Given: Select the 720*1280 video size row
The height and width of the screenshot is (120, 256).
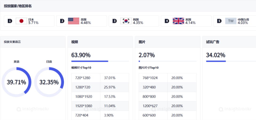Looking at the screenshot, I should tap(100, 78).
